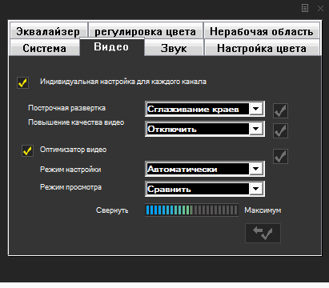Toggle Индивидуальная настройка для каждого канала checkbox
Viewport: 329px width, 288px height.
[x=22, y=82]
